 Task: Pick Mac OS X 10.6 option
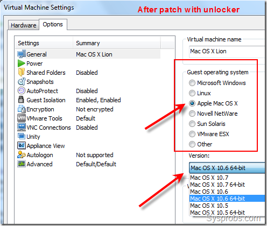point(227,192)
